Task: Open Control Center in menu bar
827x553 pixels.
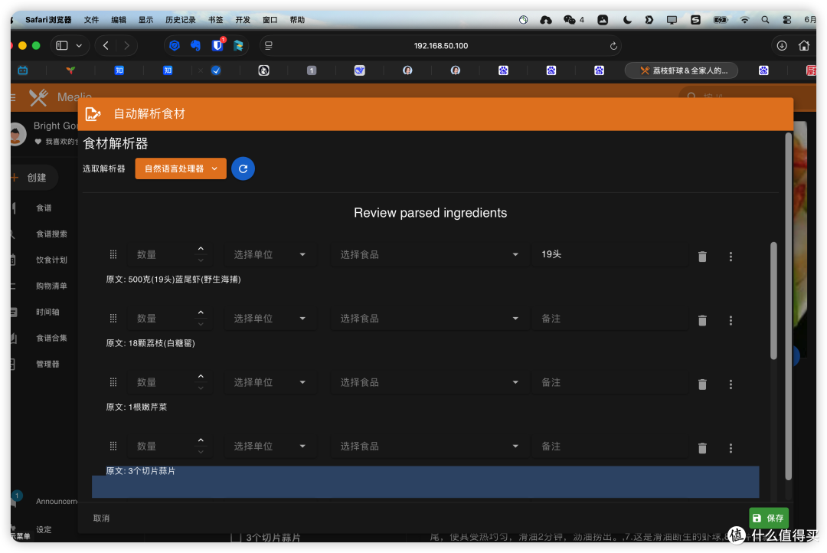Action: pyautogui.click(x=787, y=19)
